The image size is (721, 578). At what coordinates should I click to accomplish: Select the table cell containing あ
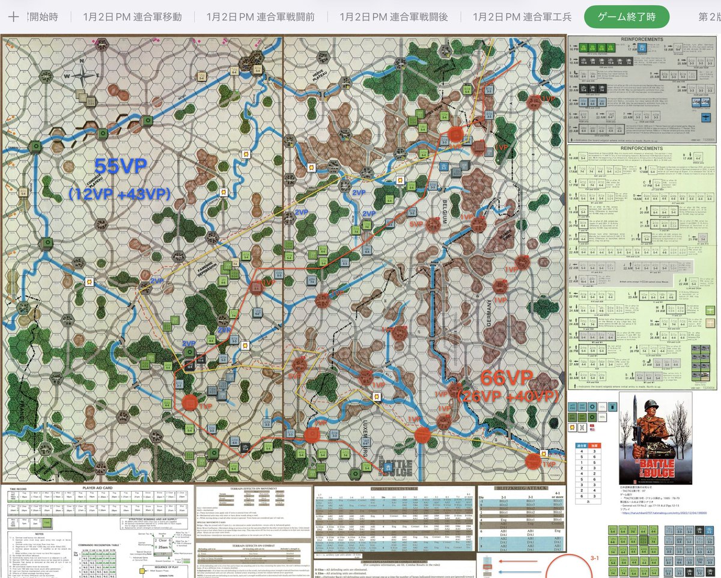(x=588, y=501)
